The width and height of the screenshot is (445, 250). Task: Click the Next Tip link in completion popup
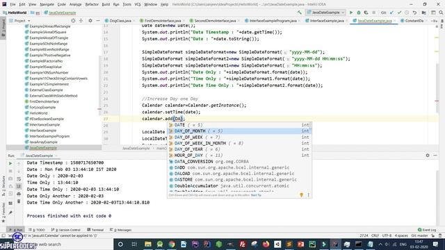point(256,195)
